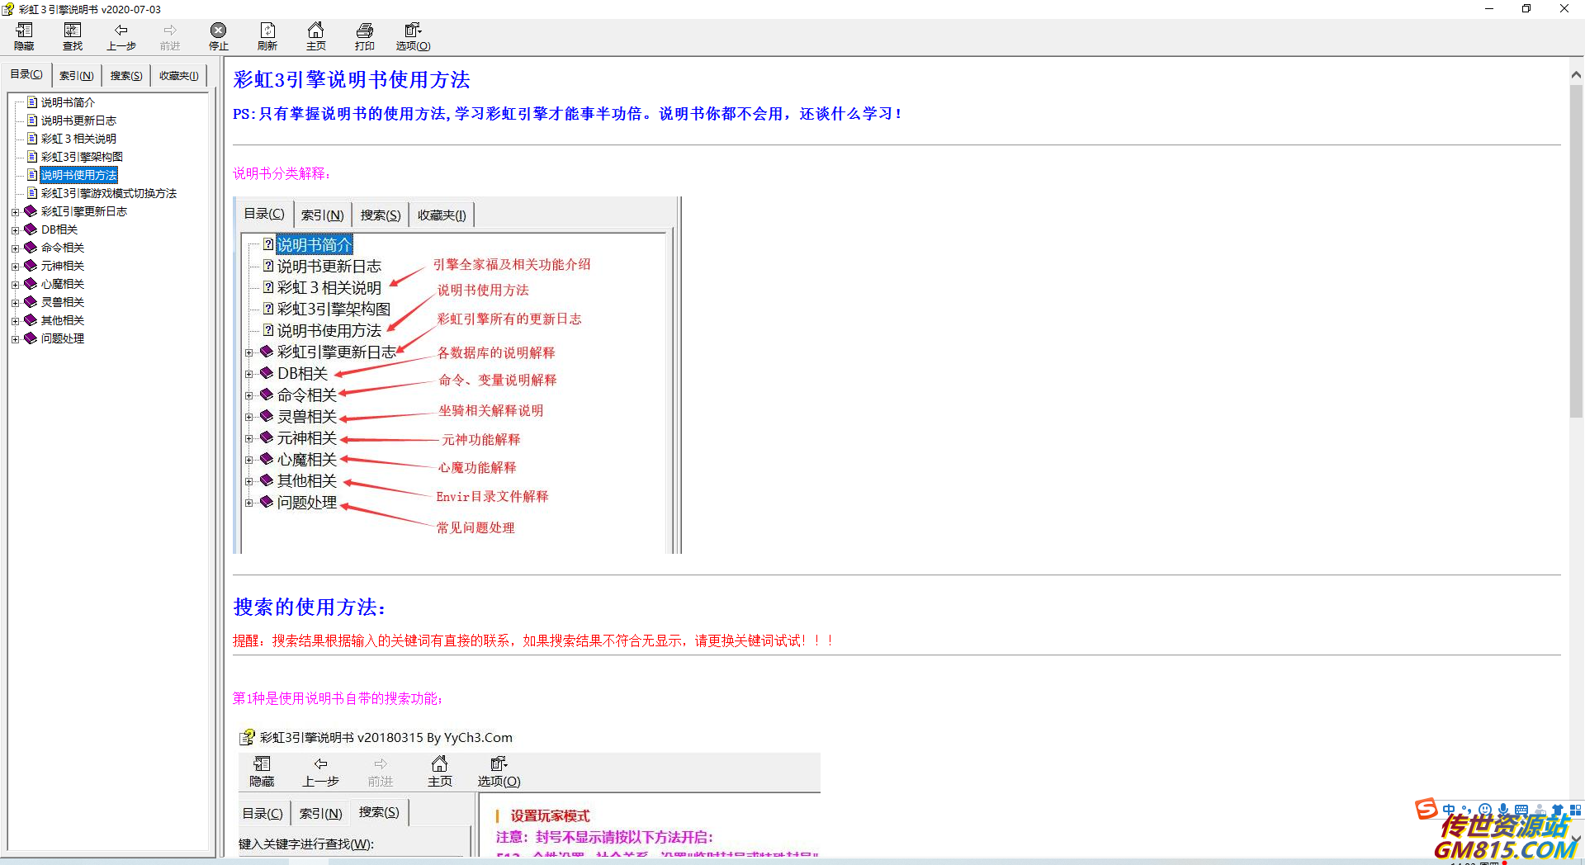Open the 收藏夹(I) favorites tab
The image size is (1585, 865).
pyautogui.click(x=178, y=75)
